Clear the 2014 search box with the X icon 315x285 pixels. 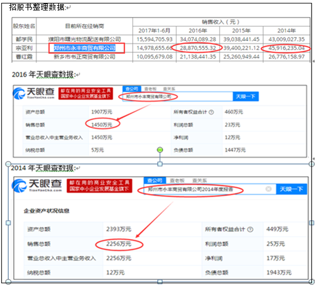pos(268,189)
